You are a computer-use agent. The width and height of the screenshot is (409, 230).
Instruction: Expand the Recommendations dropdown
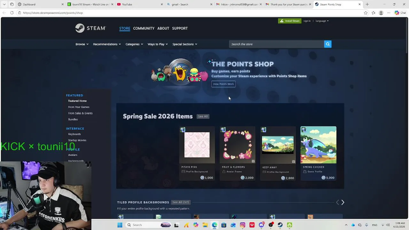coord(107,44)
